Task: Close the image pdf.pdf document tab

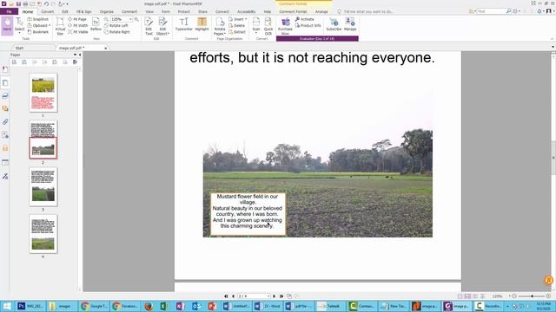Action: 106,49
